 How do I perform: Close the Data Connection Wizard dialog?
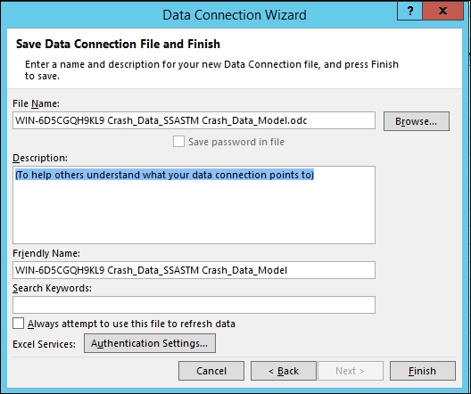tap(442, 11)
